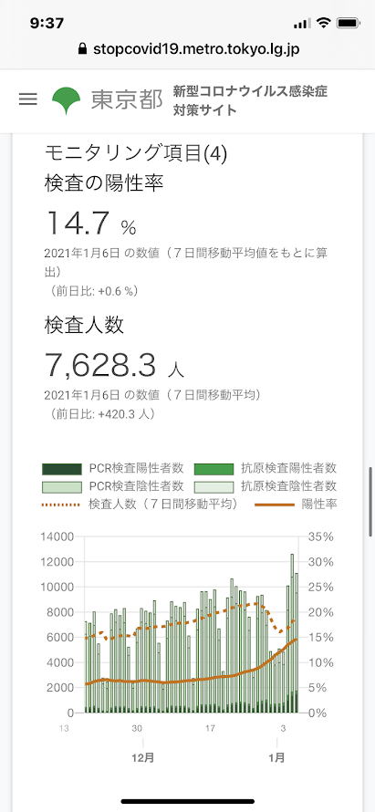375x812 pixels.
Task: Tap the Wi-Fi status icon
Action: [x=324, y=24]
